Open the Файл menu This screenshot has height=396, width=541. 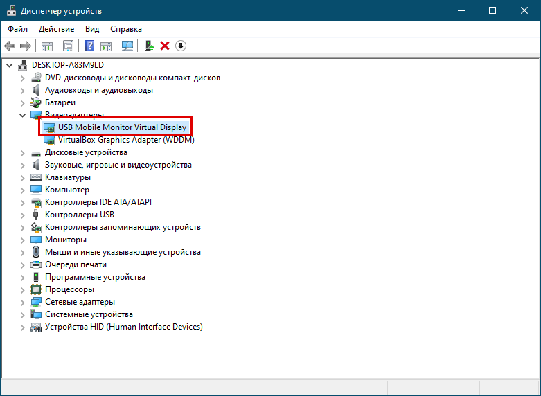tap(17, 29)
